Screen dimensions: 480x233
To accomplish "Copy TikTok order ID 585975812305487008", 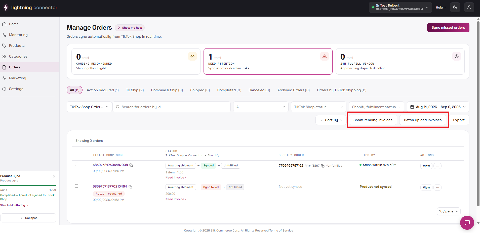I will (x=131, y=165).
